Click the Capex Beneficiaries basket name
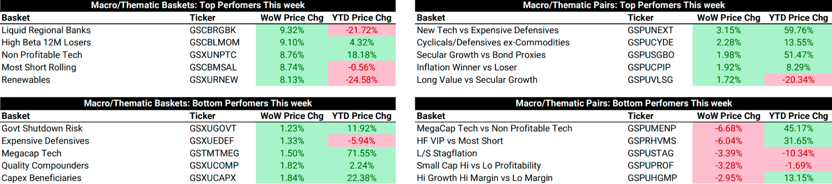 point(42,178)
